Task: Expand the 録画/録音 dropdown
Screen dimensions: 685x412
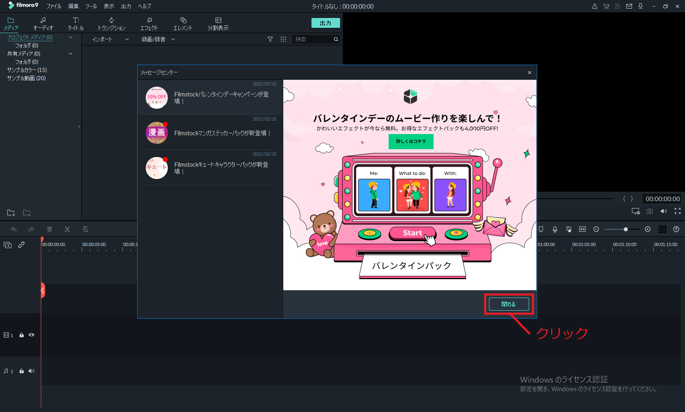Action: coord(173,39)
